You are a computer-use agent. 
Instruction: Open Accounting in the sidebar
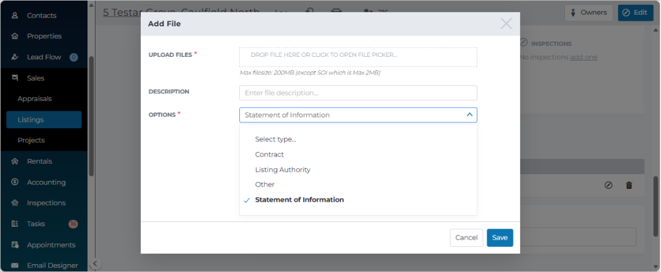click(x=47, y=182)
